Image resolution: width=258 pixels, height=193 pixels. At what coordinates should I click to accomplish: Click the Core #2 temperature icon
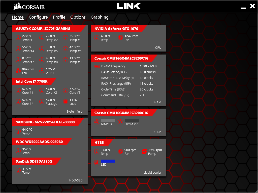42,90
